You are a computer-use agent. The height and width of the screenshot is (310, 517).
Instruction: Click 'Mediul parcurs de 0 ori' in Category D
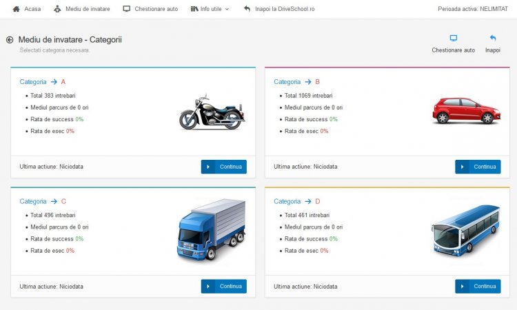(314, 227)
